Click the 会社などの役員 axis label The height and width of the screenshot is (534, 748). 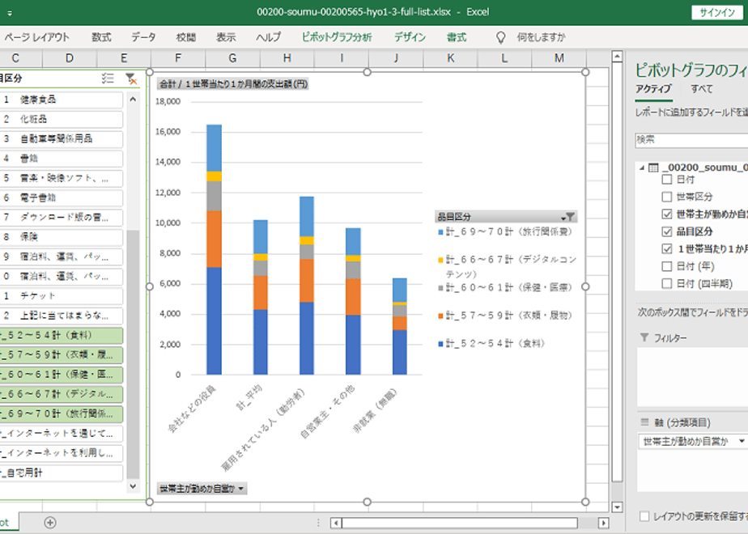point(192,409)
